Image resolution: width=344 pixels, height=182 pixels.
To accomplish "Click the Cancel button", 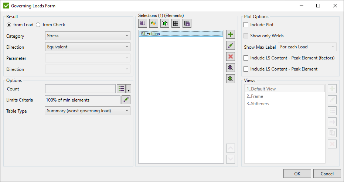I will [327, 174].
